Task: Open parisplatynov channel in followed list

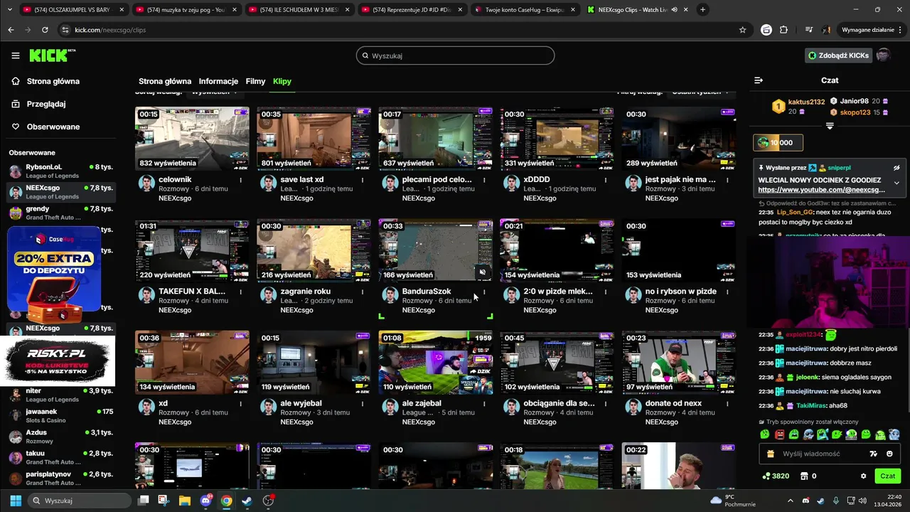Action: click(60, 478)
